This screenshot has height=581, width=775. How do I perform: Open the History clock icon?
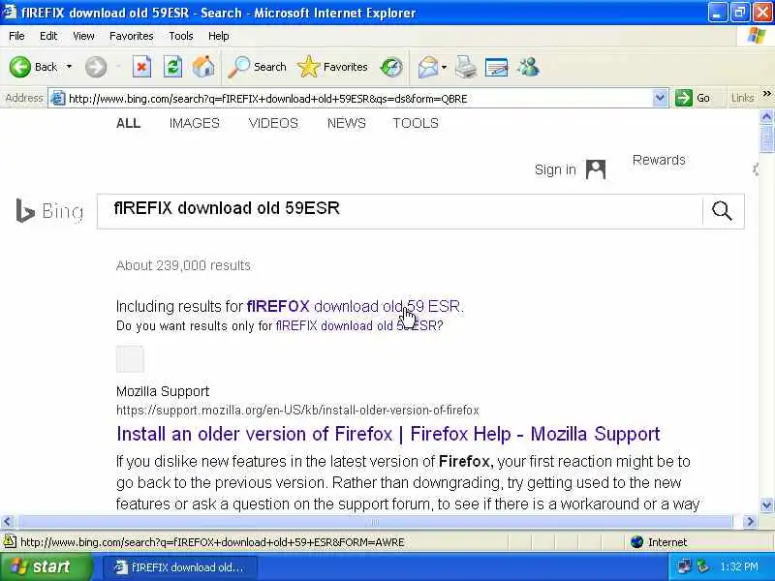coord(391,67)
